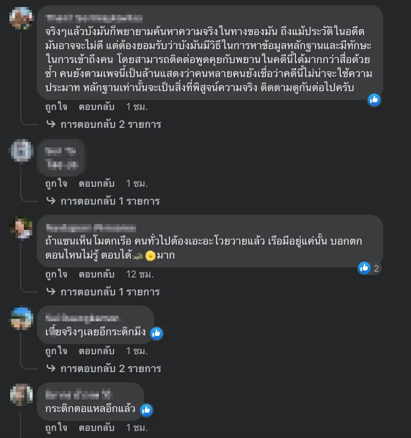This screenshot has height=438, width=411.
Task: Open avatar of ถ้าแซนเห็น commenter
Action: click(21, 227)
